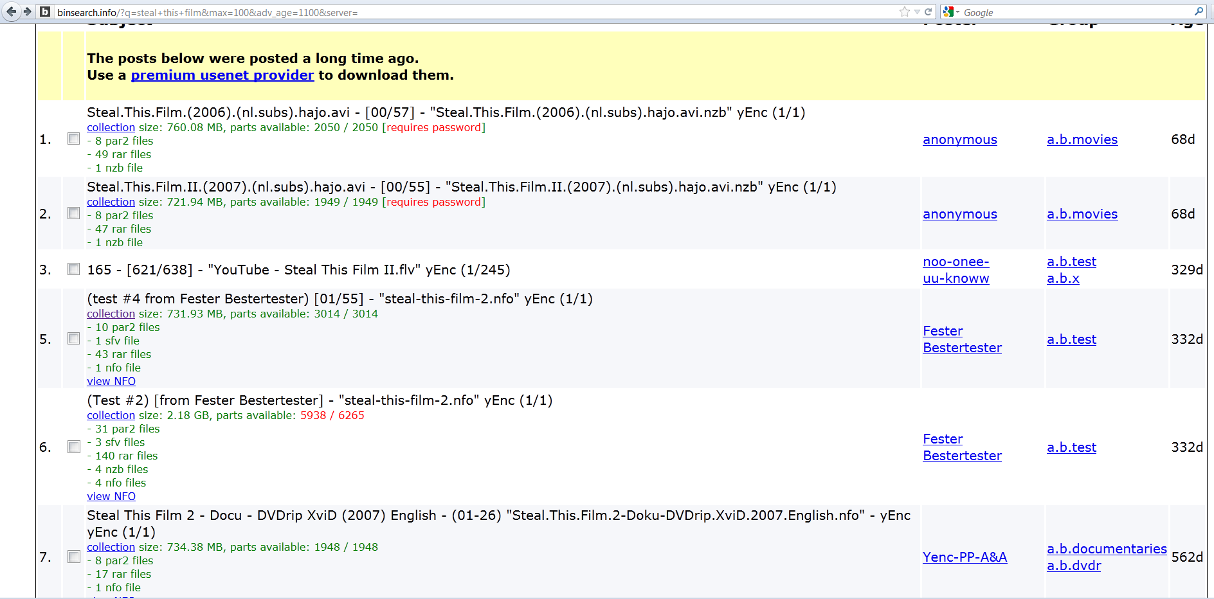Tick the checkbox for result 1 Steal.This.Film.(2006)
The image size is (1214, 599).
74,139
